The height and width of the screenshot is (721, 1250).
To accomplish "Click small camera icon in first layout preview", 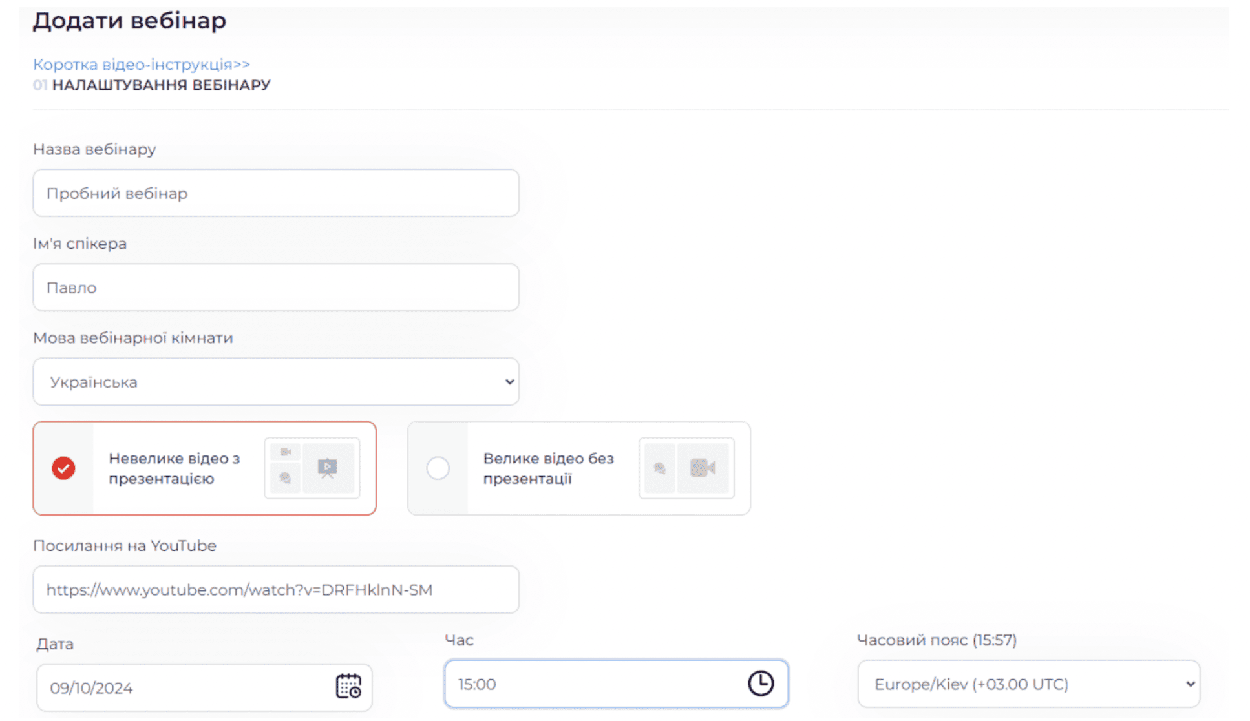I will 285,452.
